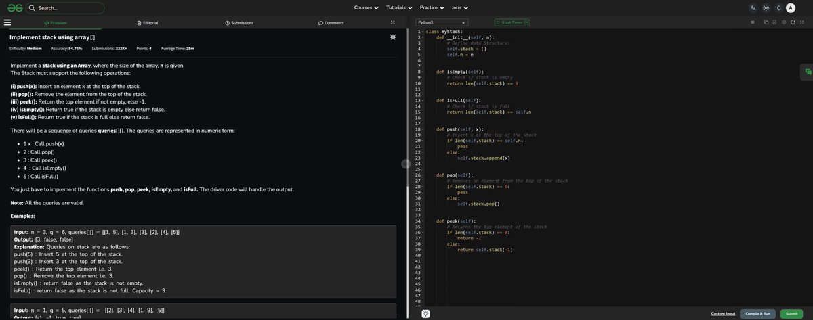Click the bug report icon
813x320 pixels.
click(393, 37)
